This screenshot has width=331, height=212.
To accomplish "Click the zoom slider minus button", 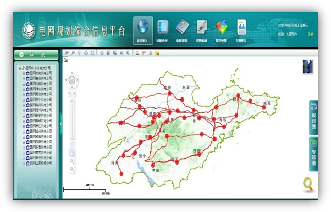I will (x=72, y=144).
